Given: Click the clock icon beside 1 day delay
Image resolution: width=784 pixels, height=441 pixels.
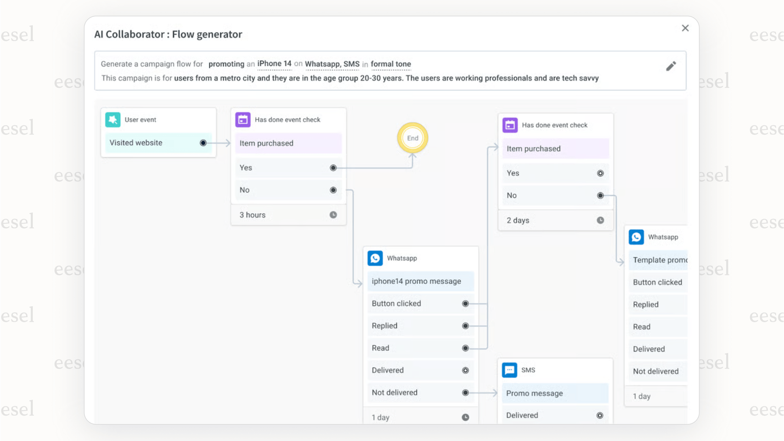Looking at the screenshot, I should click(465, 417).
